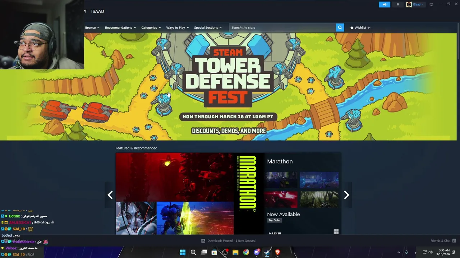Open the notifications bell in Steam

398,4
